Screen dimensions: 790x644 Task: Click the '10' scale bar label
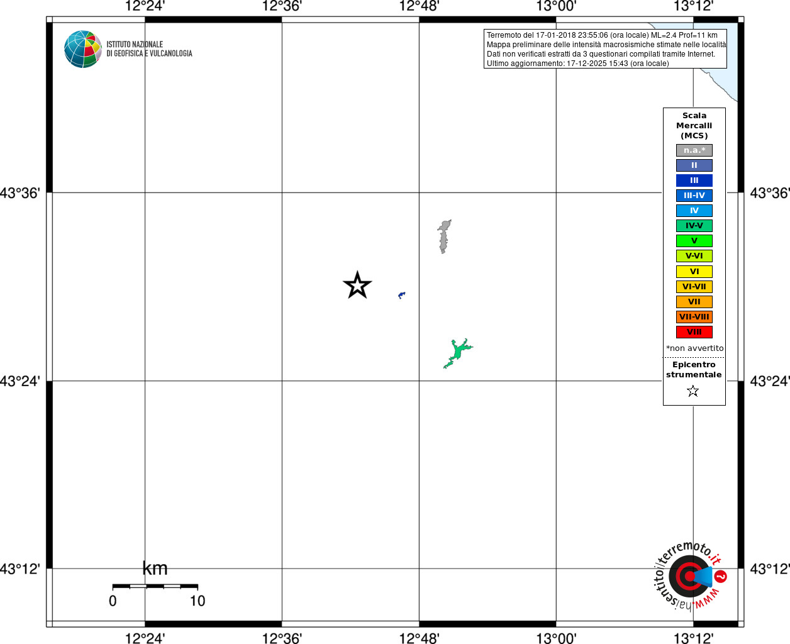click(197, 601)
